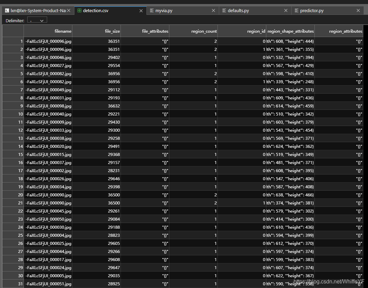The image size is (368, 288).
Task: Click the region_shape_attributes column header
Action: [x=290, y=31]
